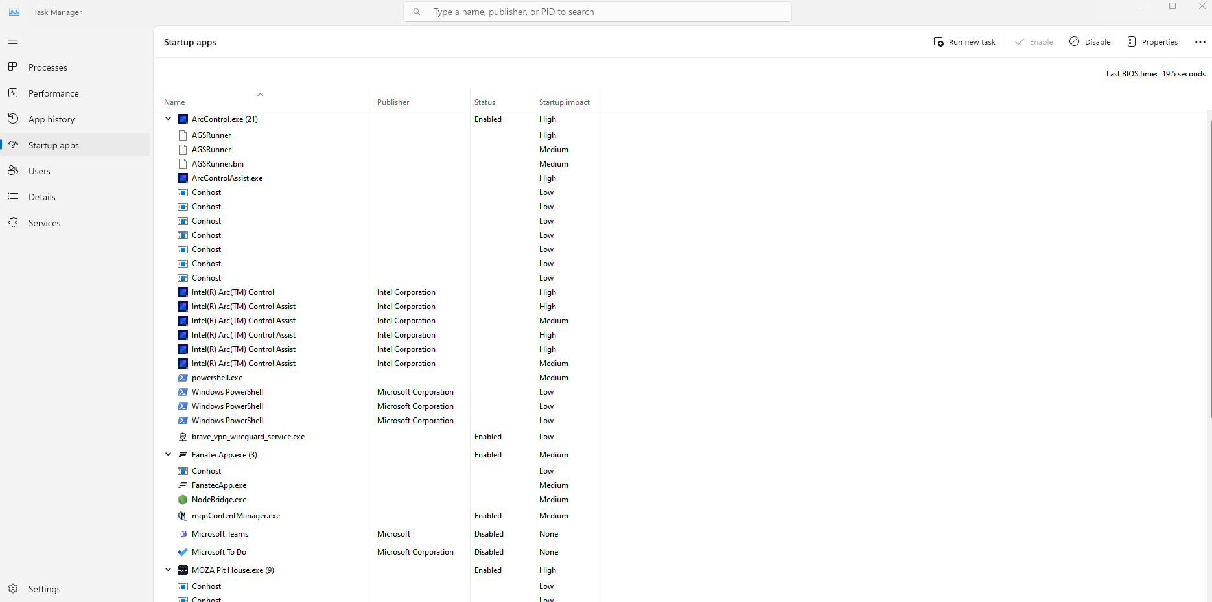Select the Processes sidebar icon
1212x602 pixels.
tap(13, 67)
